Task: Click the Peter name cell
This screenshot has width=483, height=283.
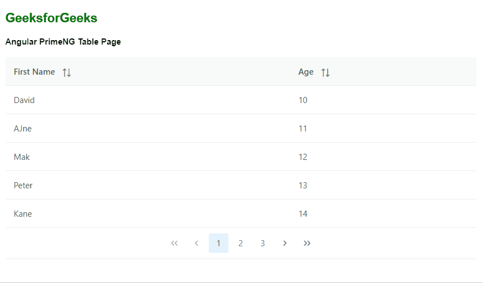Action: coord(23,186)
